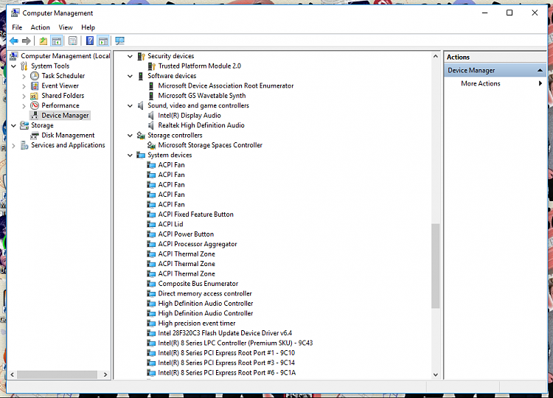This screenshot has height=398, width=553.
Task: Click the Realtek High Definition Audio speaker icon
Action: pos(151,125)
